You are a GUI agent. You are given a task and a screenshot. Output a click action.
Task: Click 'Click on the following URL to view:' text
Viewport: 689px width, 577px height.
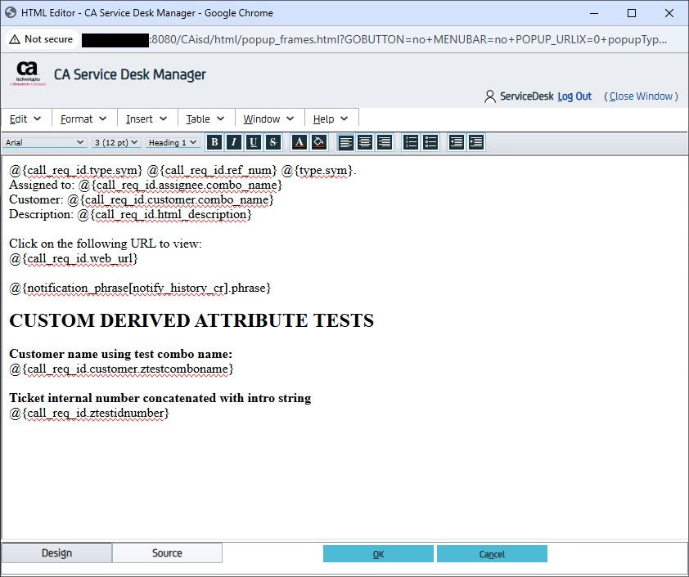tap(106, 244)
